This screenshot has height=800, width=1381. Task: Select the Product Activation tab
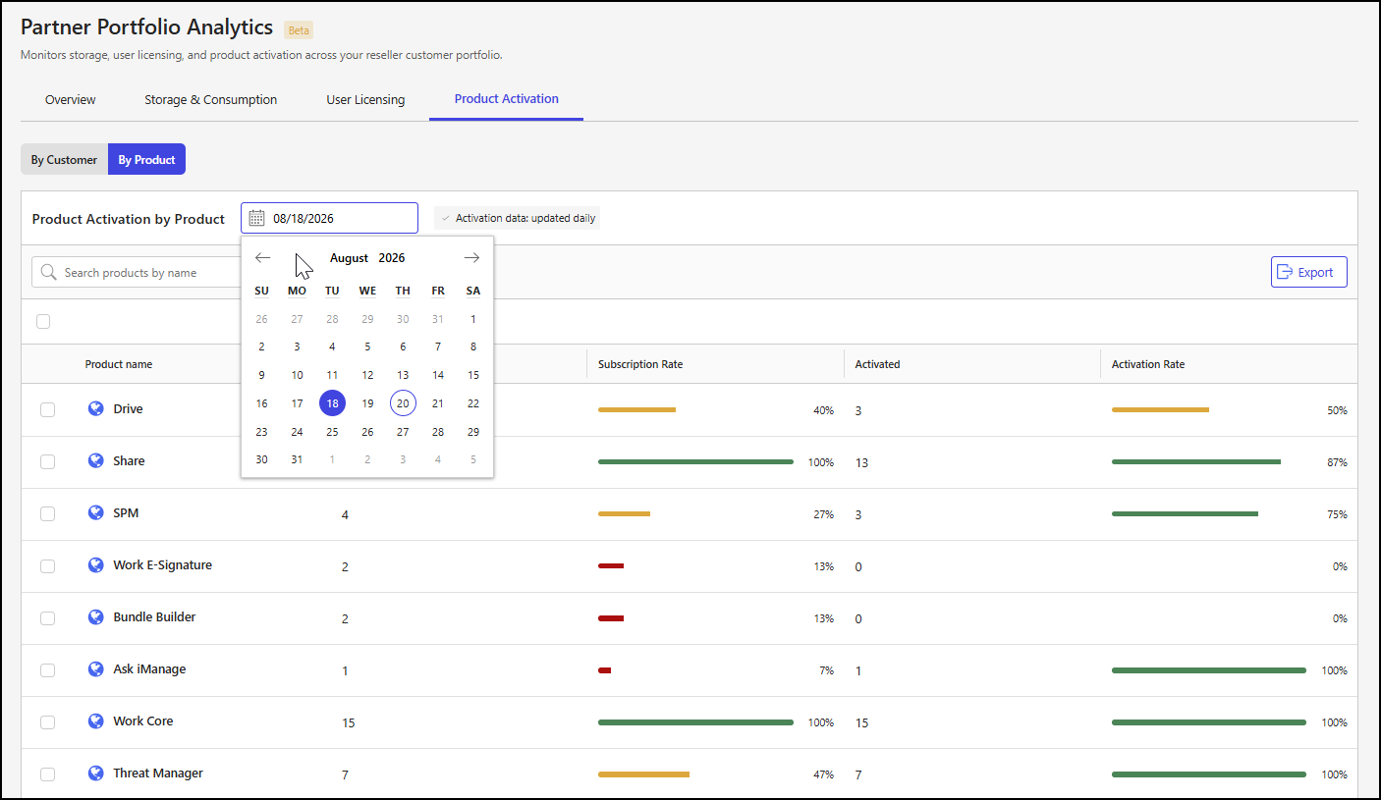pos(506,99)
